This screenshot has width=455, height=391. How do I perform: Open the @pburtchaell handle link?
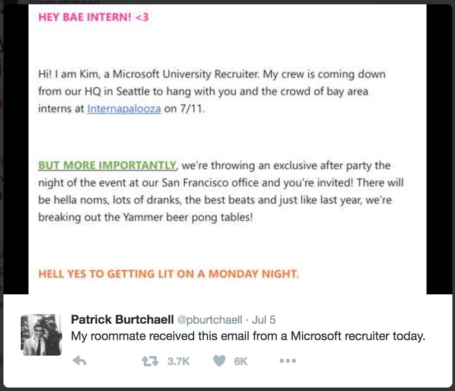(210, 320)
